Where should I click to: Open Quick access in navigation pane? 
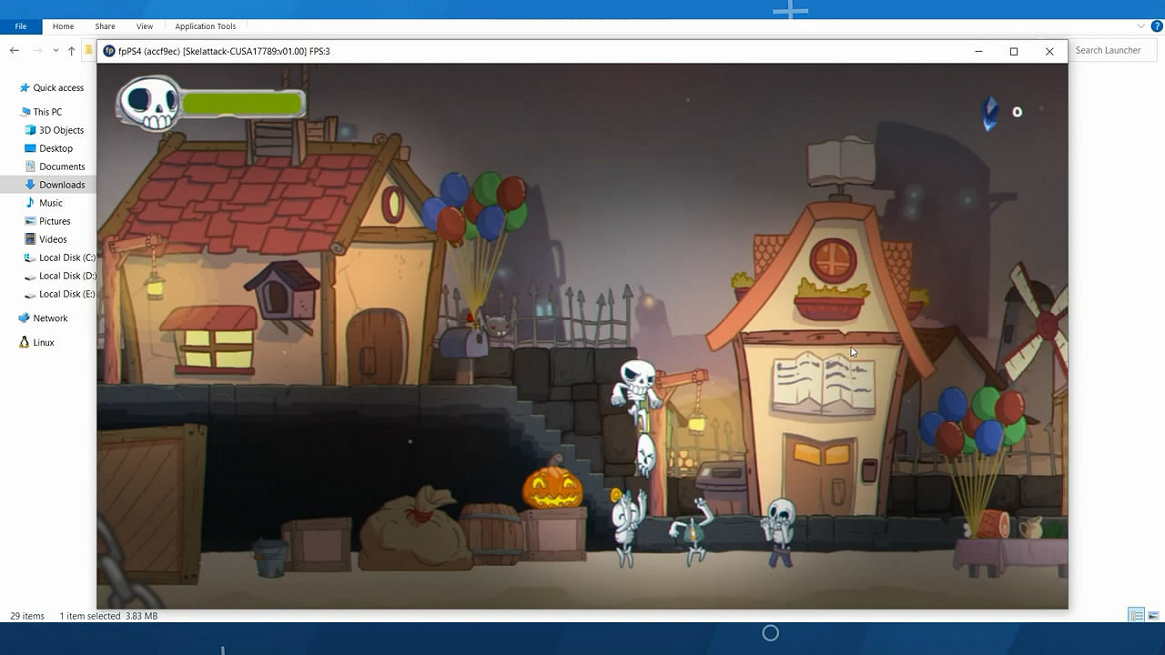point(57,88)
